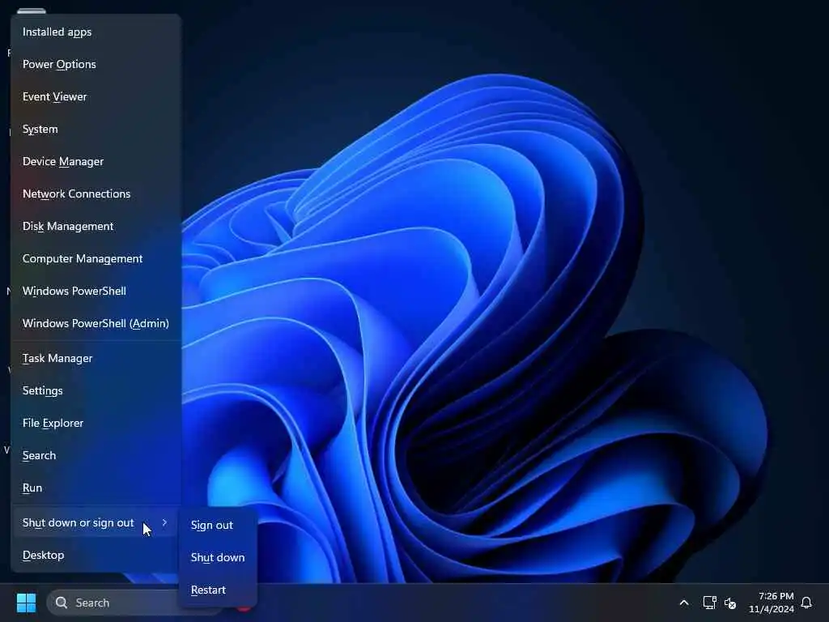Start Windows PowerShell (Admin)
Viewport: 829px width, 622px height.
coord(96,323)
